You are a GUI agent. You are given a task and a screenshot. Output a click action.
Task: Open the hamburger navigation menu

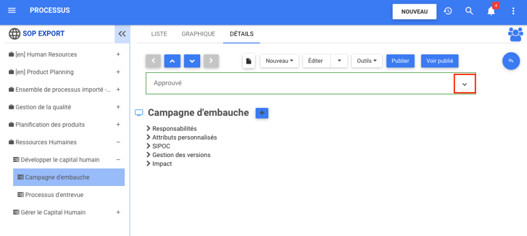(12, 11)
